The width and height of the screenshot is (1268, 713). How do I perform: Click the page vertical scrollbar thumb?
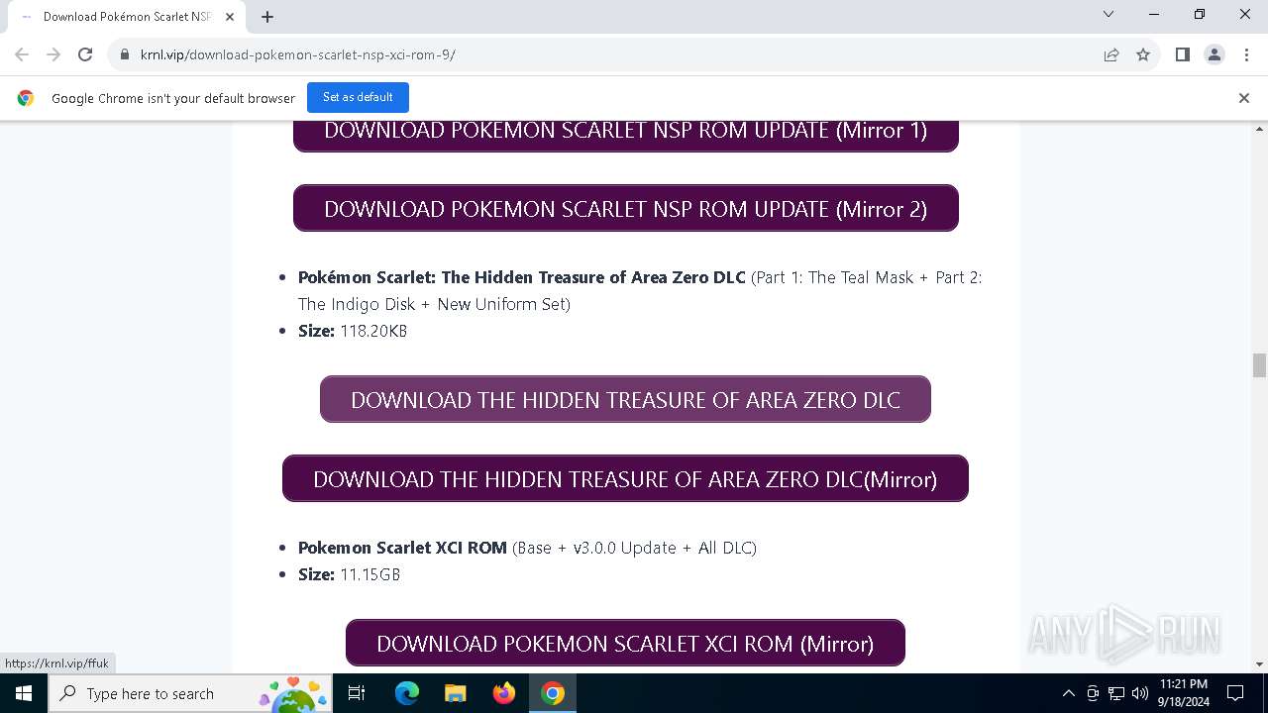[x=1259, y=365]
